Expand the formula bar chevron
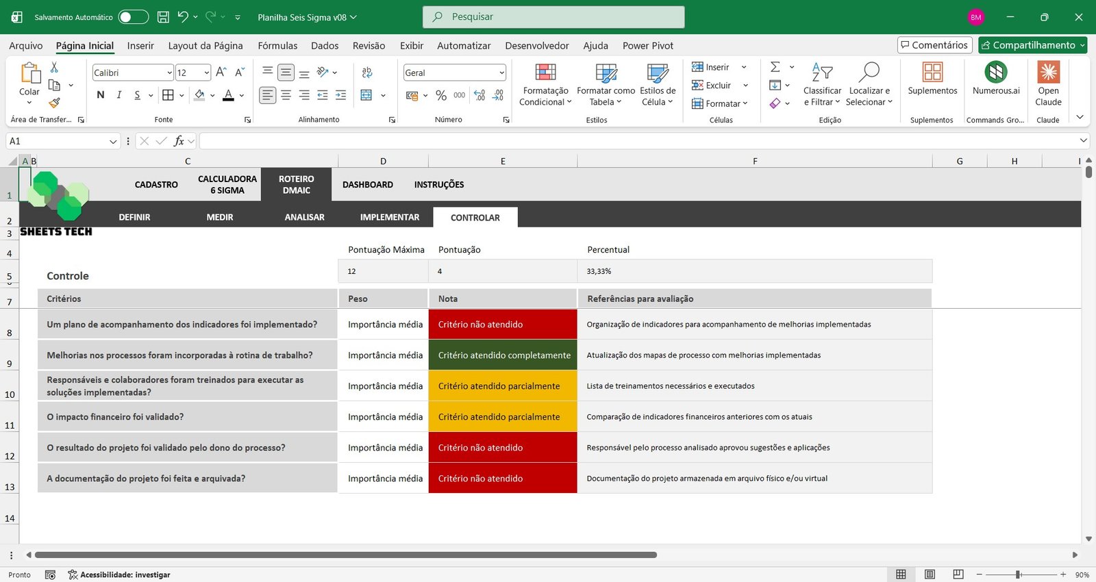1096x582 pixels. (x=1083, y=140)
